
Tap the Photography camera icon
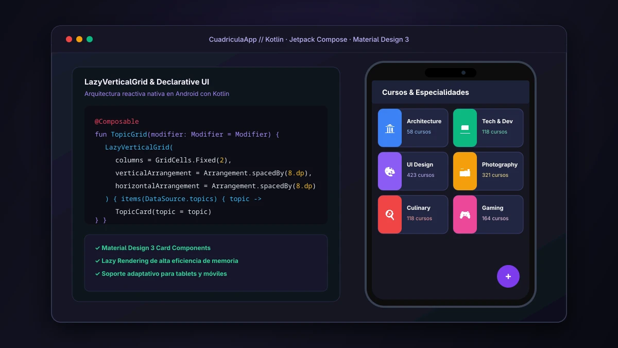(465, 172)
